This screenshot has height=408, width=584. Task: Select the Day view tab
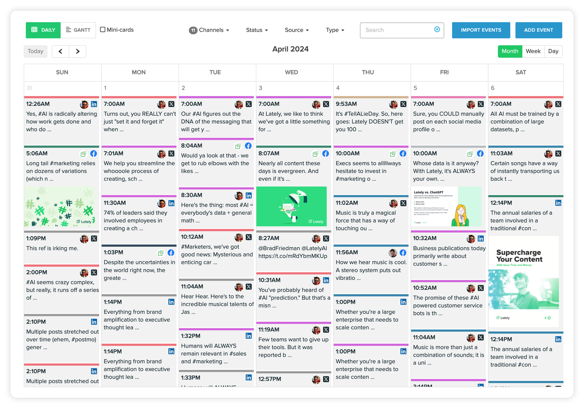(553, 51)
